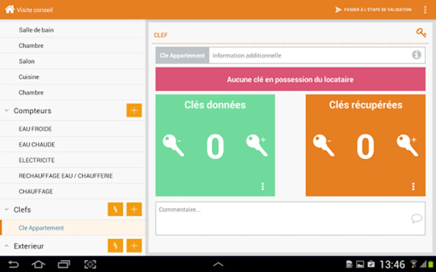Screen dimensions: 436x272
Task: Collapse the Compteurs section
Action: (x=6, y=111)
